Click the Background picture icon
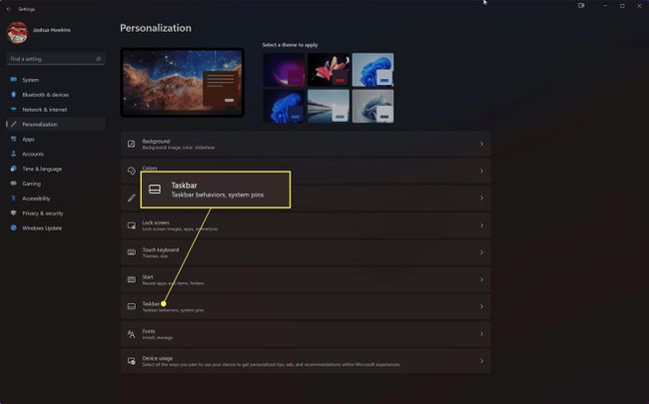The height and width of the screenshot is (404, 649). 131,144
